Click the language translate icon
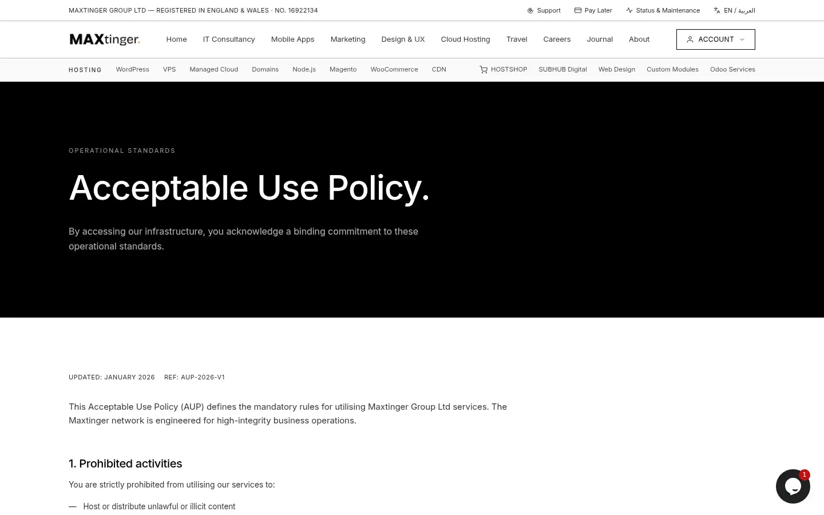The width and height of the screenshot is (824, 515). [x=717, y=10]
